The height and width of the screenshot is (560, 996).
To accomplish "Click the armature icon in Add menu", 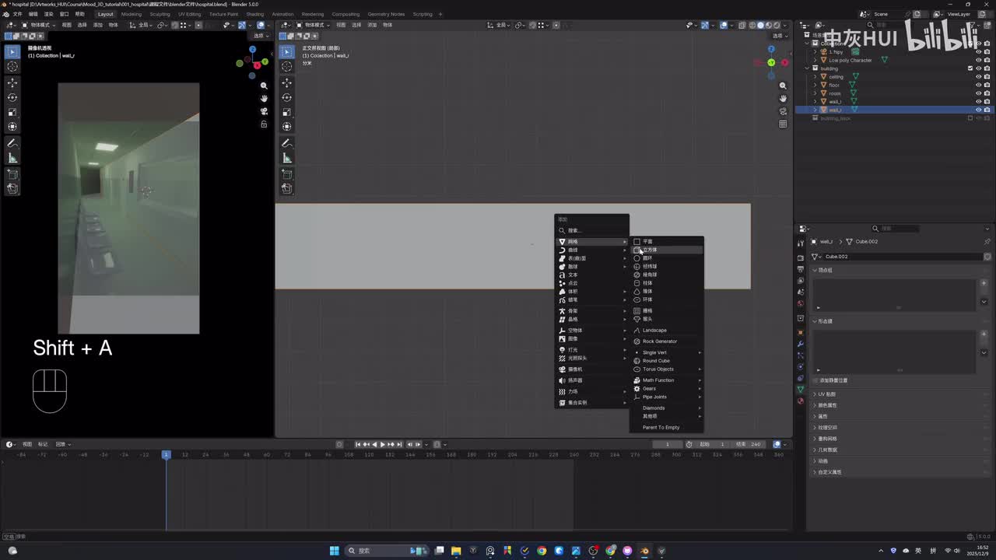I will pos(562,310).
